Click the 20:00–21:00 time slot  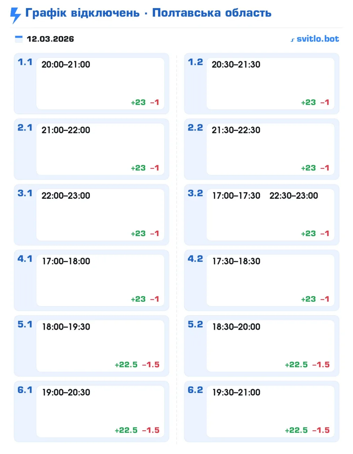pyautogui.click(x=66, y=65)
